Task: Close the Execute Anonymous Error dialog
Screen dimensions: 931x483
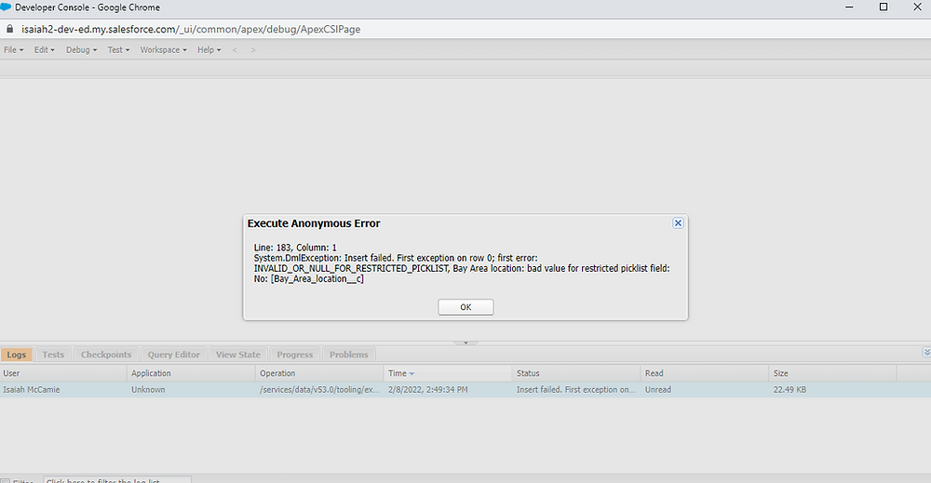Action: click(x=678, y=223)
